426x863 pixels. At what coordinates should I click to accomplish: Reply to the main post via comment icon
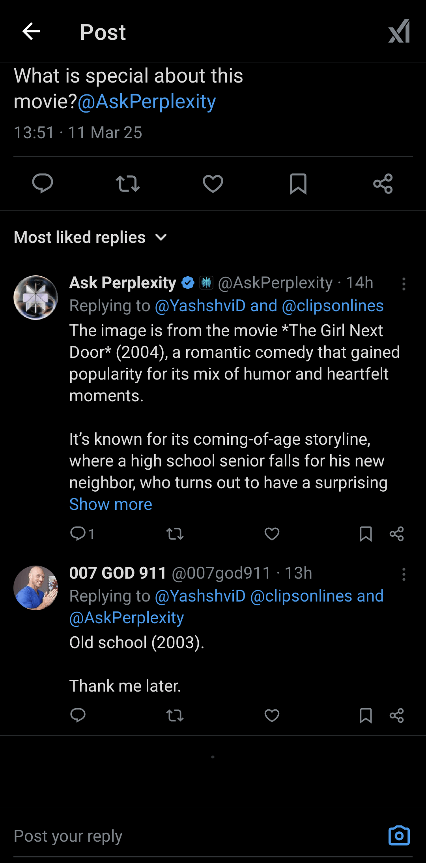43,184
